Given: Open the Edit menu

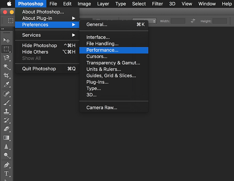Looking at the screenshot, I should coord(67,4).
